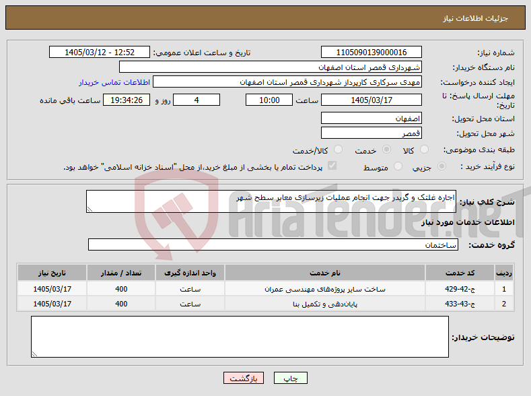Open the اطلاعات تماس خریدار link
The height and width of the screenshot is (396, 531).
pyautogui.click(x=114, y=82)
